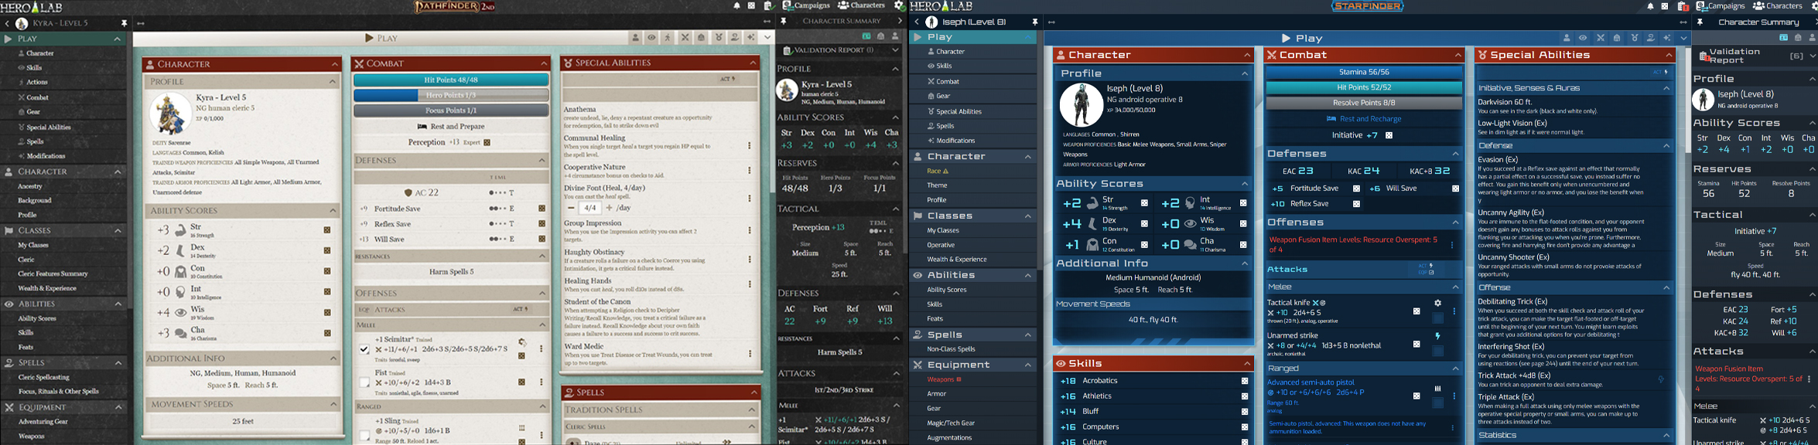
Task: Open Pathfinder Play toolbar dropdown arrow
Action: [767, 37]
